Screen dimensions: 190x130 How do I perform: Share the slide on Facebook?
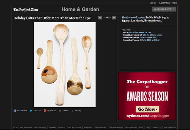coord(20,111)
